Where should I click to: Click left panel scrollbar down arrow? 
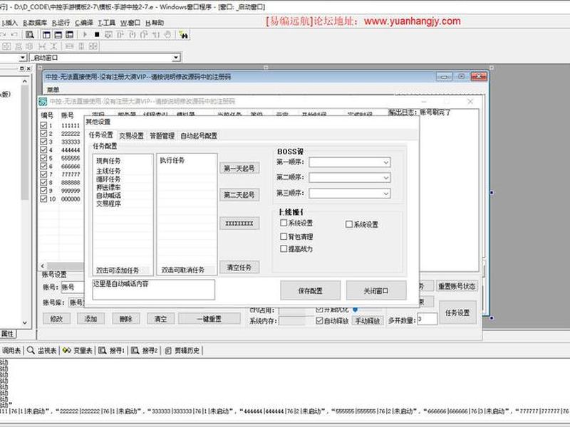pyautogui.click(x=25, y=322)
